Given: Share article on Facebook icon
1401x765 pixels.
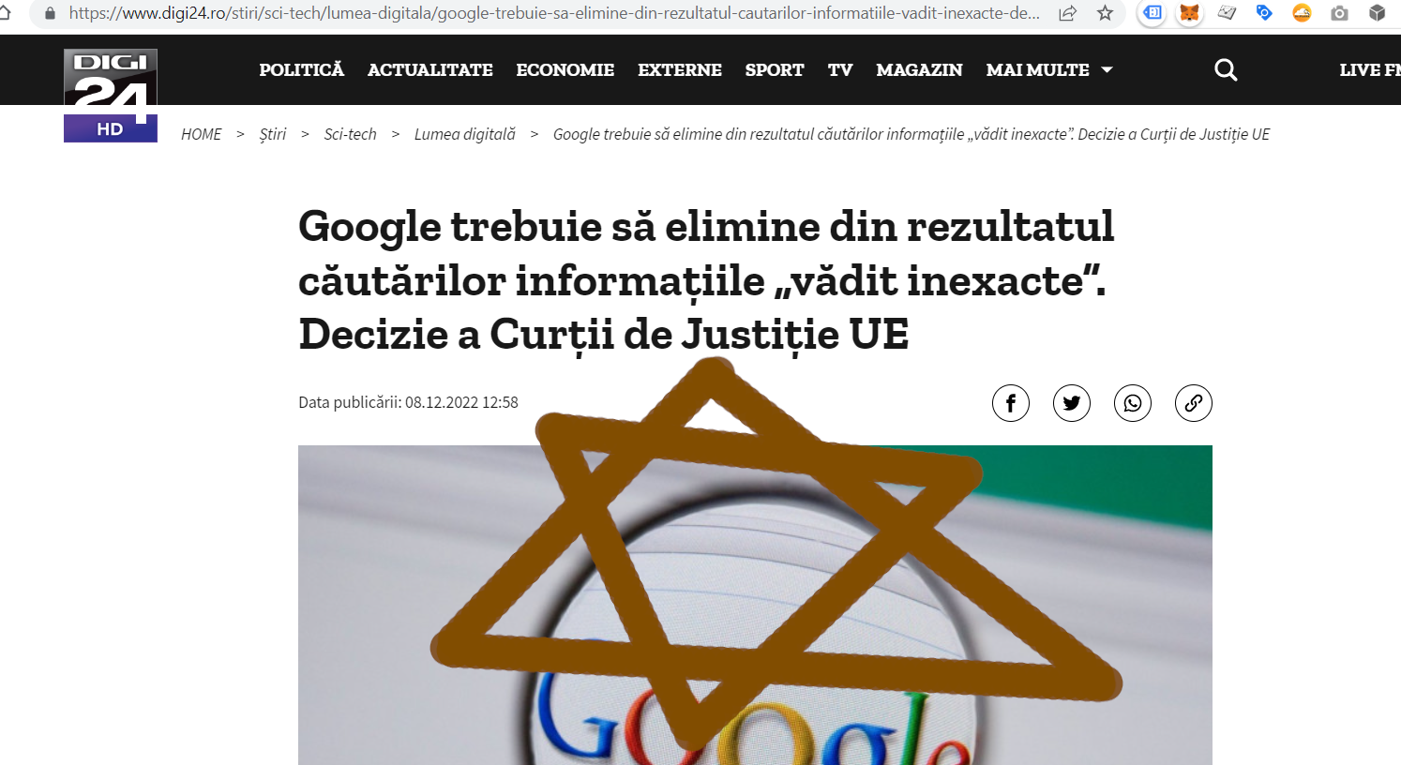Looking at the screenshot, I should [x=1011, y=403].
